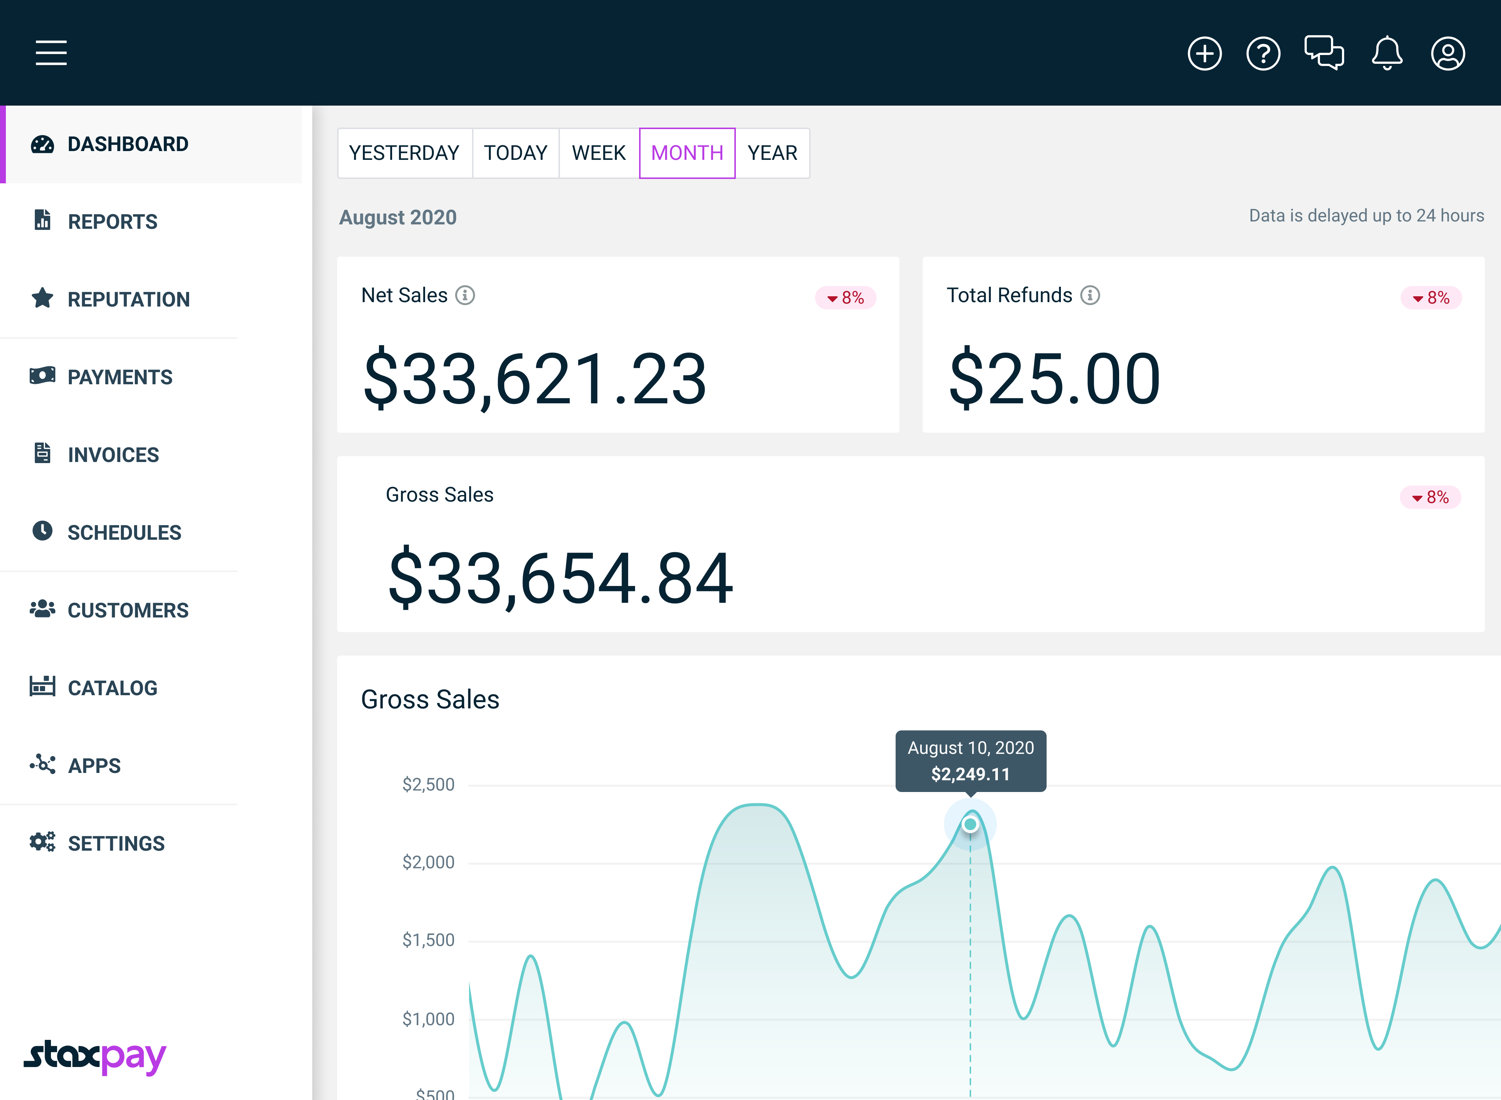Click the August 10 chart data point
Viewport: 1501px width, 1100px height.
coord(970,824)
